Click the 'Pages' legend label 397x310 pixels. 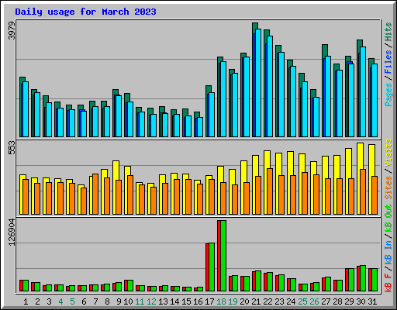pyautogui.click(x=388, y=95)
